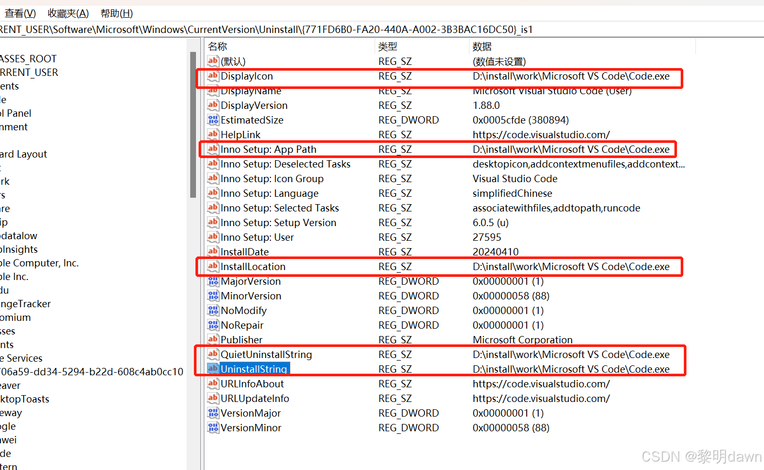Click the 'simplifiedChinese' data value
This screenshot has height=470, width=764.
[512, 193]
